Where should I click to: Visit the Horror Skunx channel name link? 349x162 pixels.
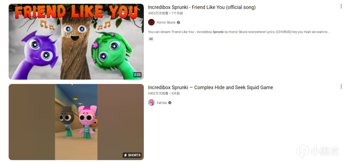pos(166,23)
